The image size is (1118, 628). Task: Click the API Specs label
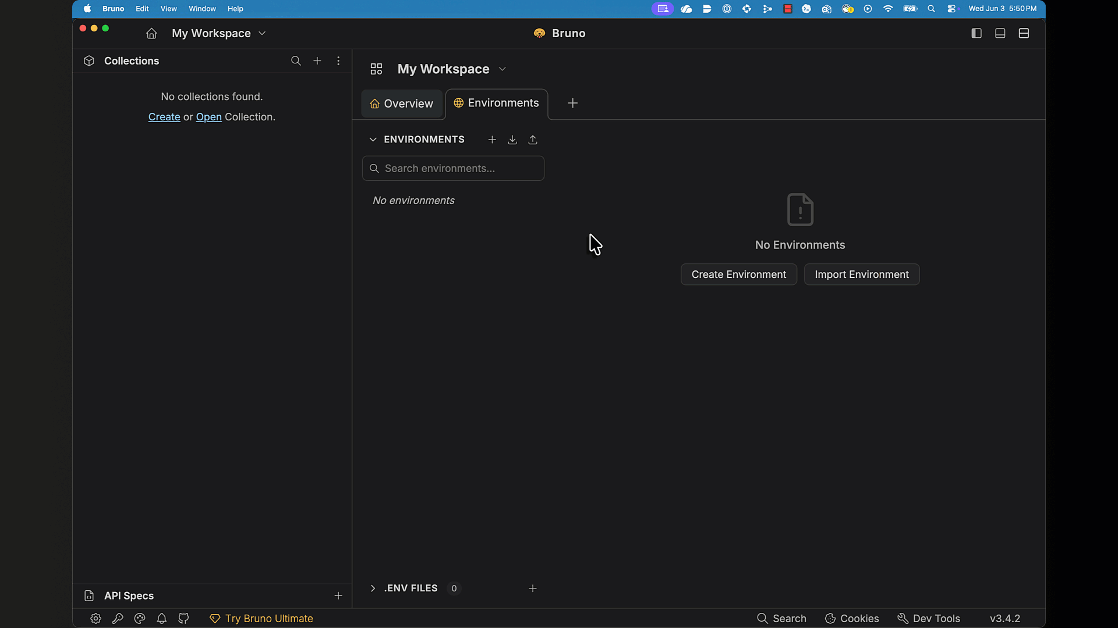[x=129, y=596]
